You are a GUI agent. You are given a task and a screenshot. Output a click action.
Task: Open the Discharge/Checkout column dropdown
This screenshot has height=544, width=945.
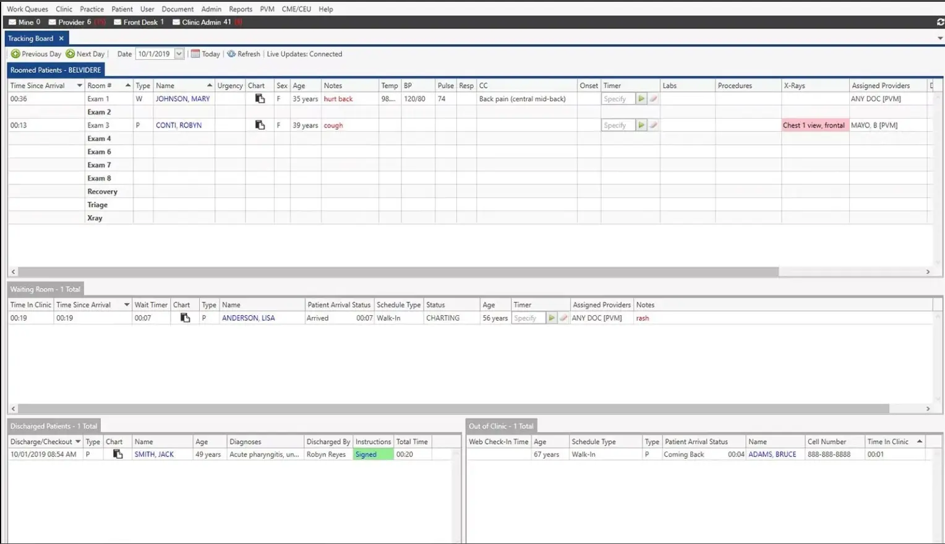[78, 441]
